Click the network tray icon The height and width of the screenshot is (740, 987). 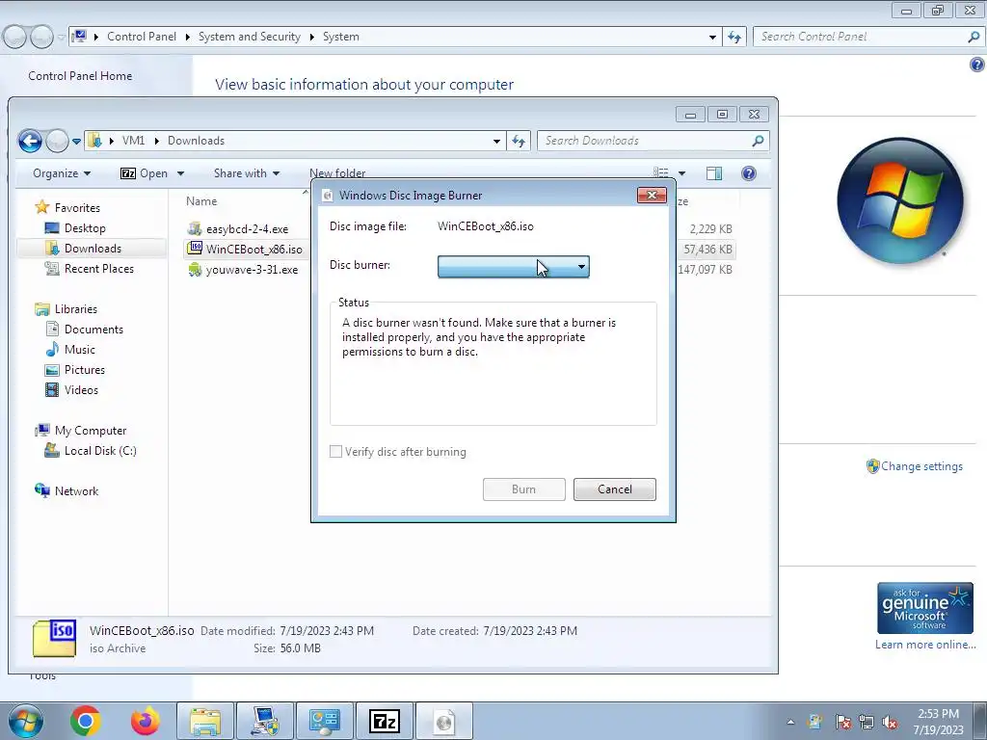tap(867, 722)
